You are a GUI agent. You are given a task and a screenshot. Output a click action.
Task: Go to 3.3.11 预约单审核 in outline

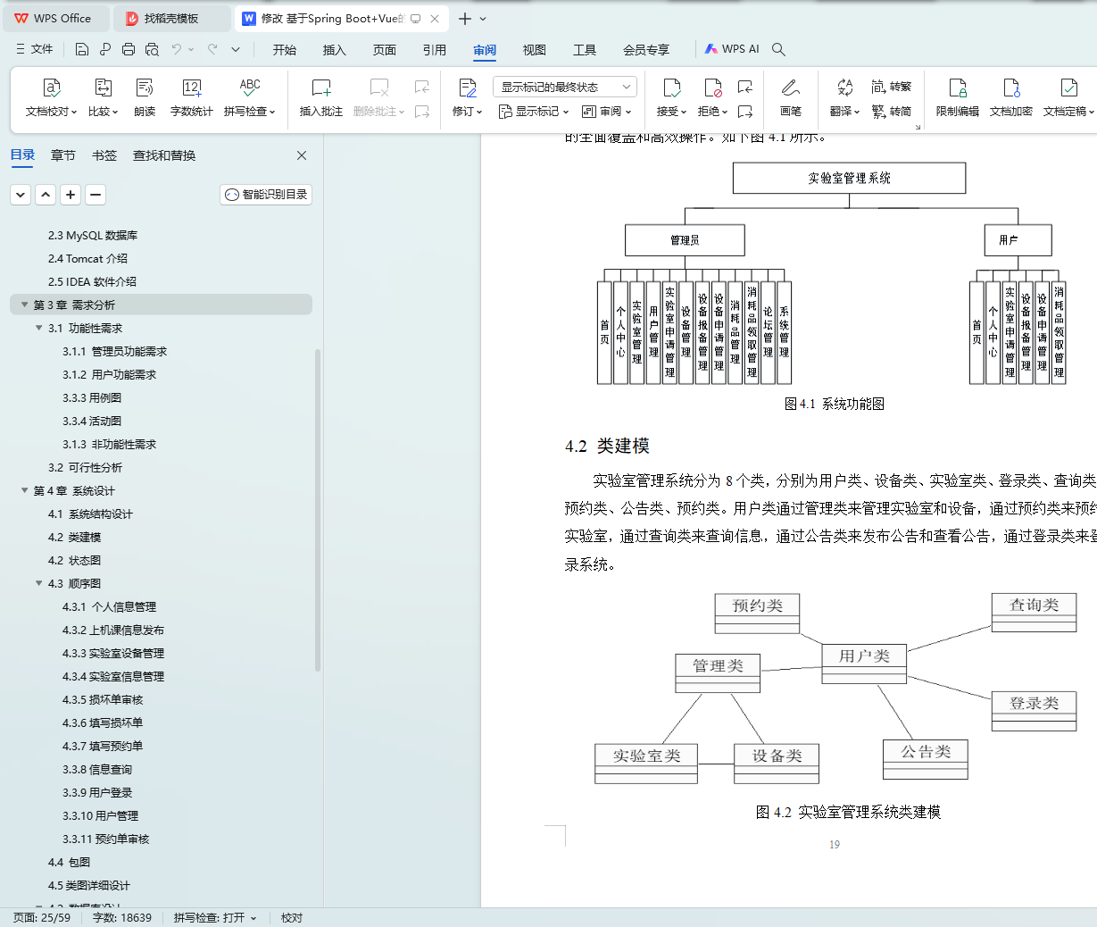click(x=106, y=839)
